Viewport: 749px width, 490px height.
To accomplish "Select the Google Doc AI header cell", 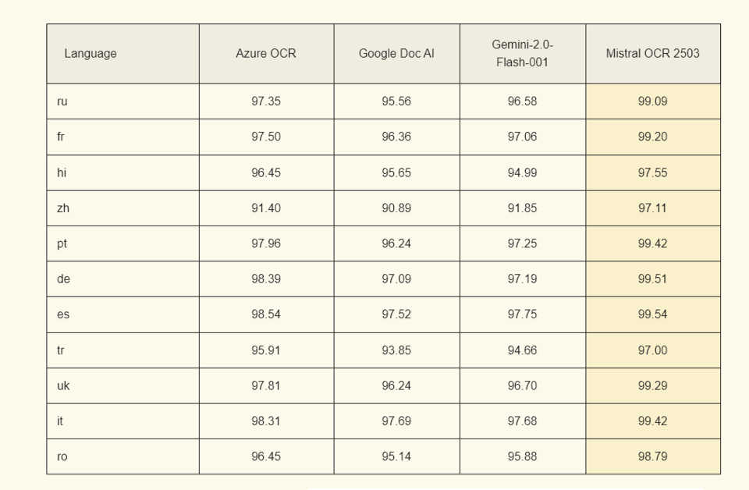I will click(396, 54).
